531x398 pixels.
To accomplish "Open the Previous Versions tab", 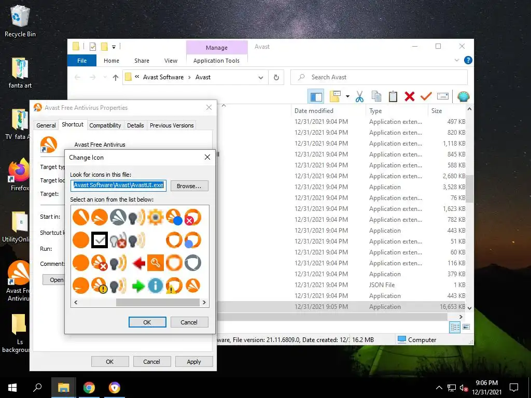I will (x=172, y=125).
